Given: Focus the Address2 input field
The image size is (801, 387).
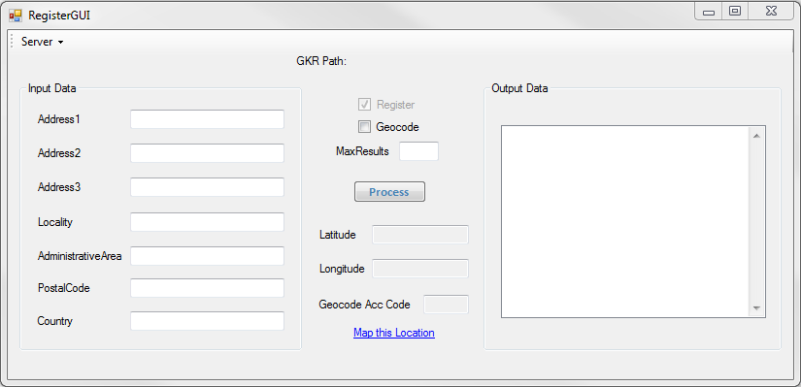Looking at the screenshot, I should pyautogui.click(x=207, y=153).
